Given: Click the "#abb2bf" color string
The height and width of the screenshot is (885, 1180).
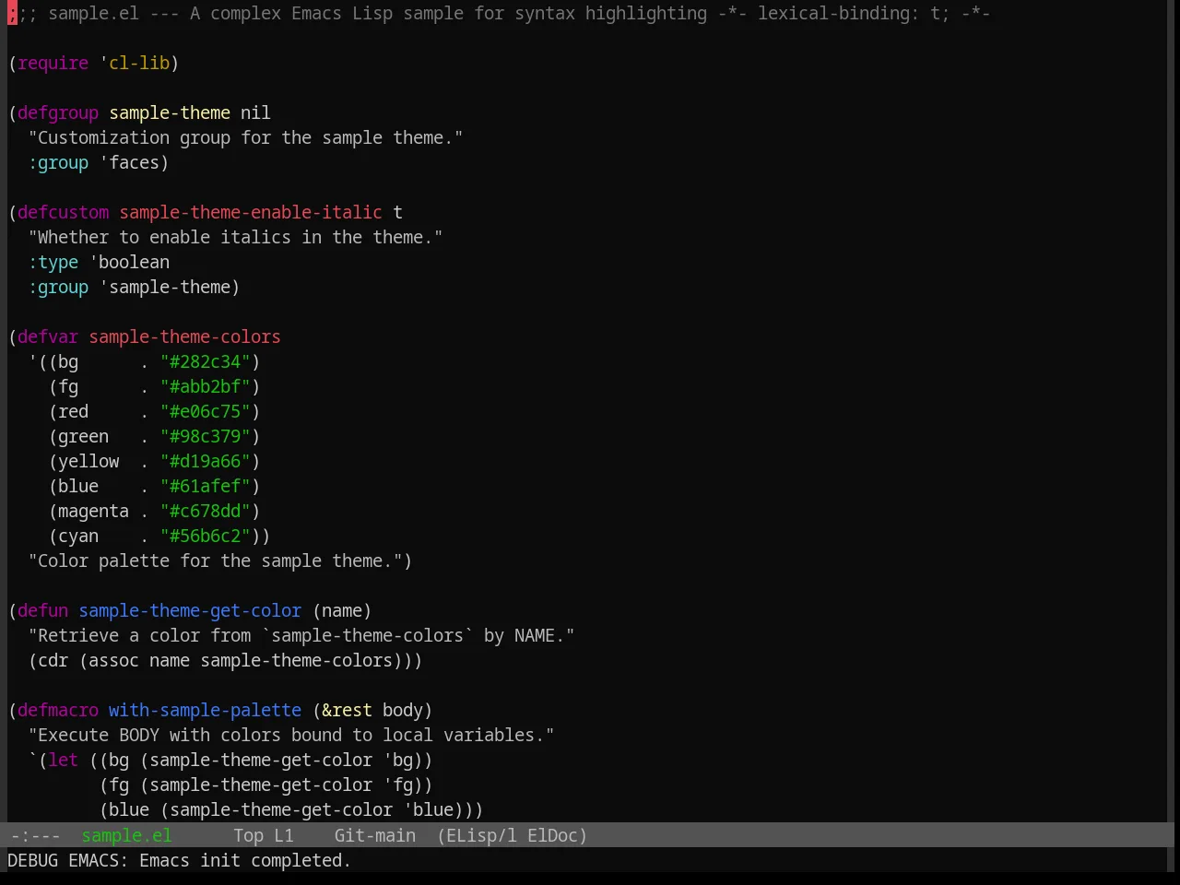Looking at the screenshot, I should tap(205, 386).
